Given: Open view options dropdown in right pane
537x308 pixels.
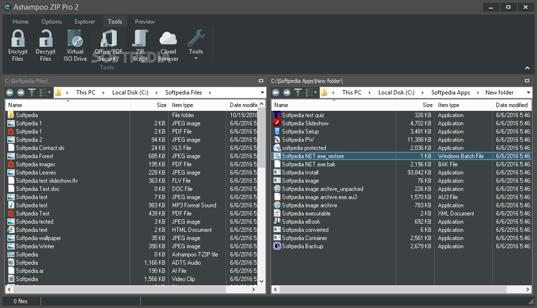Looking at the screenshot, I should click(311, 93).
